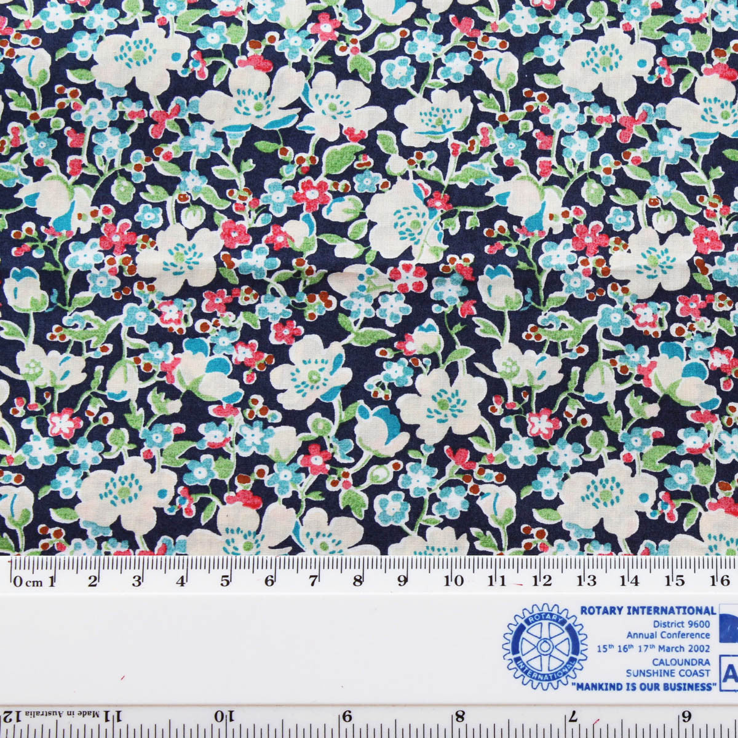Viewport: 738px width, 738px height.
Task: Click the '0 cm' label on the ruler
Action: pos(30,582)
